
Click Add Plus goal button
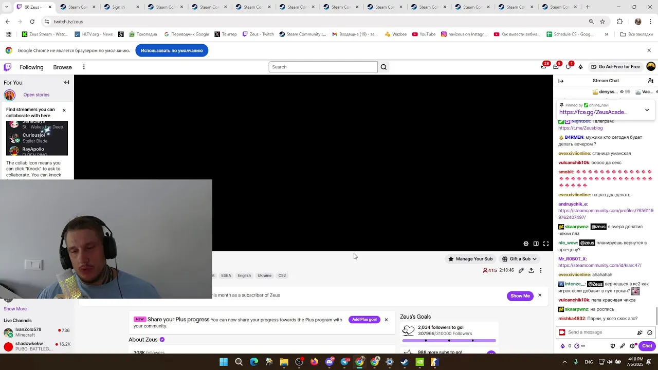tap(364, 320)
